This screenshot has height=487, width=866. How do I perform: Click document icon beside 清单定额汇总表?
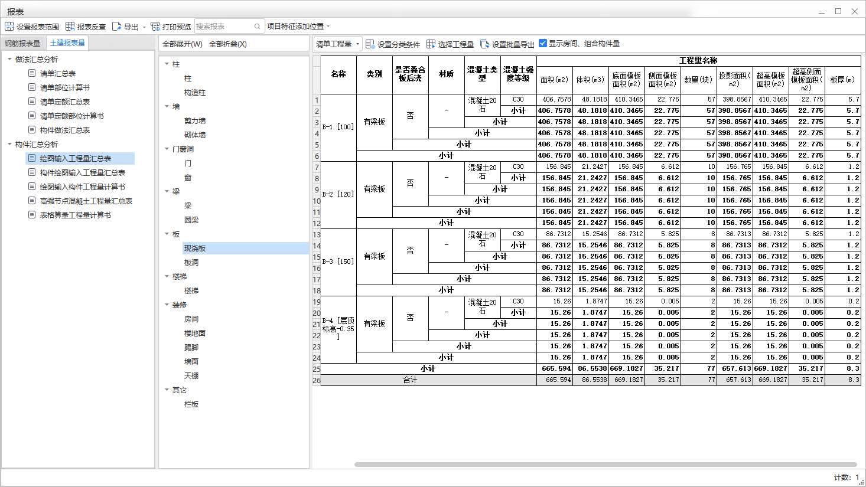(32, 102)
